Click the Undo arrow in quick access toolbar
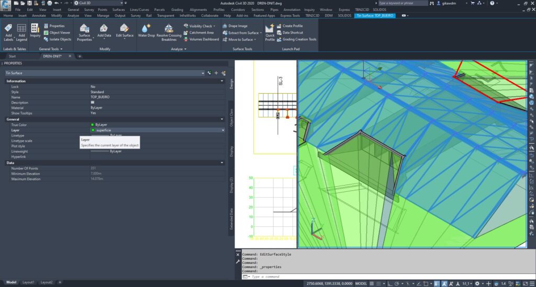 tap(57, 3)
